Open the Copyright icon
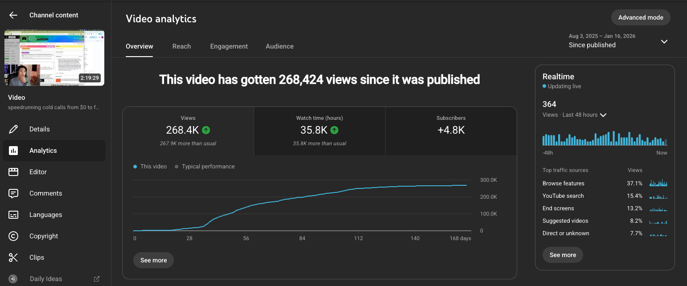 point(13,236)
